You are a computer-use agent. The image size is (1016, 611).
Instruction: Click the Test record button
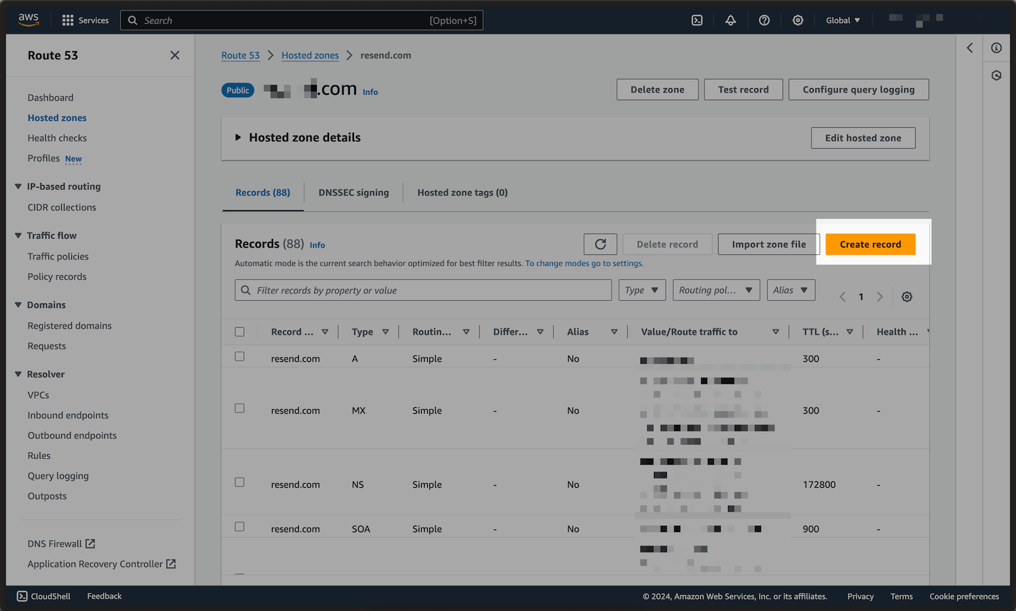[743, 89]
